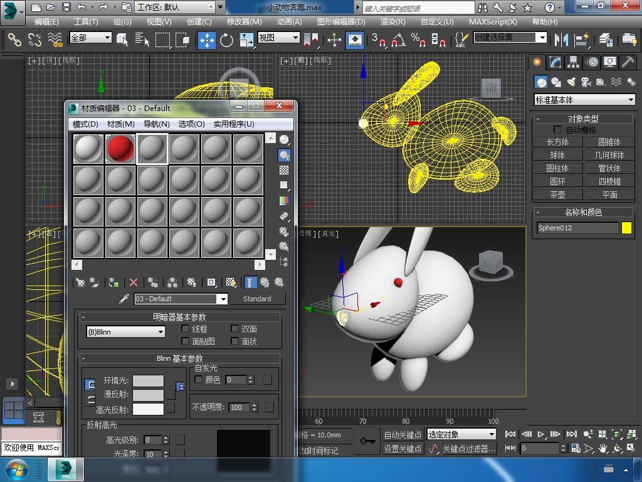Image resolution: width=642 pixels, height=482 pixels.
Task: Open the 导航(N) menu in material editor
Action: 156,124
